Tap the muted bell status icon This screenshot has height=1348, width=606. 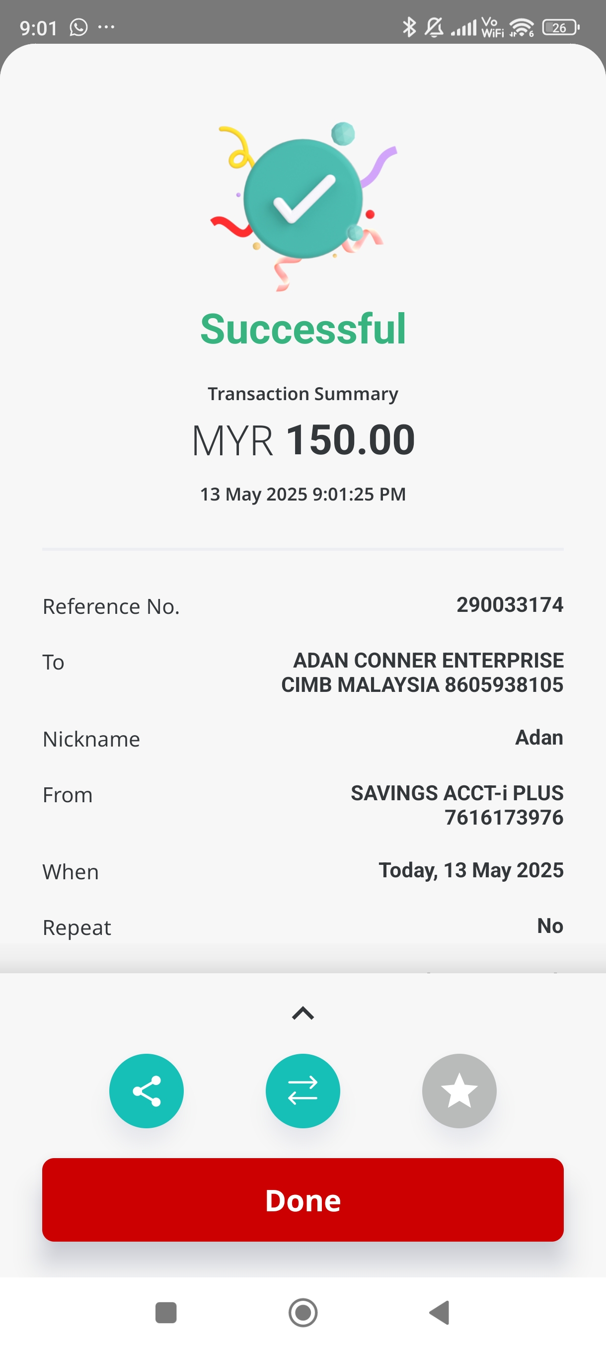[434, 27]
